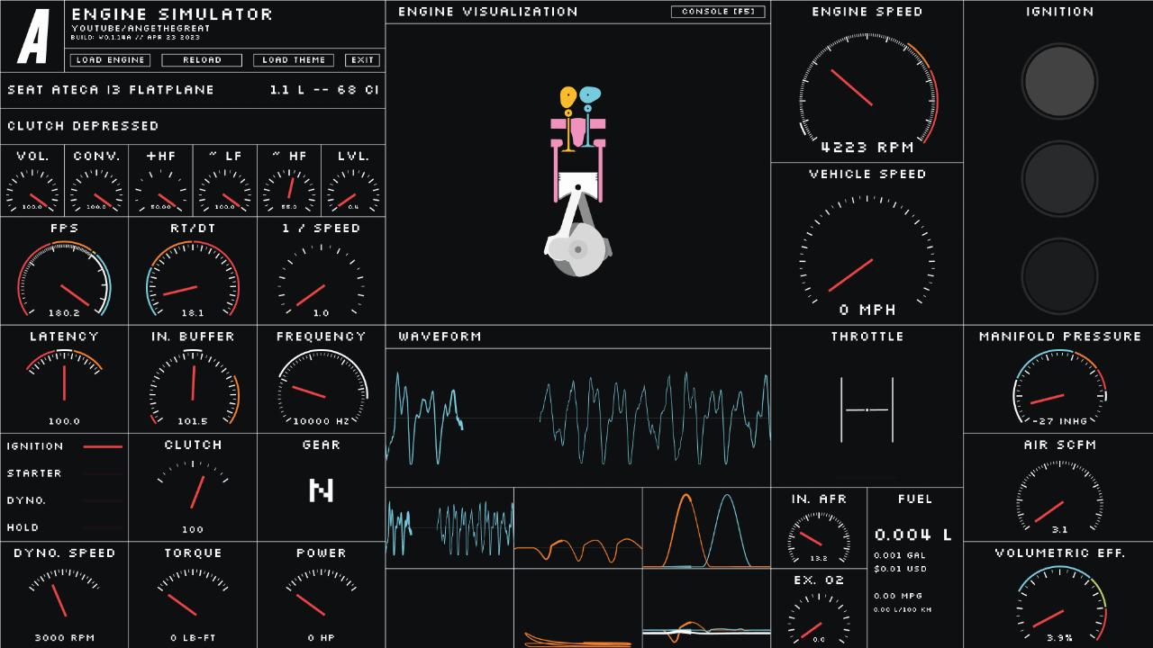This screenshot has height=648, width=1153.
Task: Toggle the Hold indicator
Action: tap(102, 527)
